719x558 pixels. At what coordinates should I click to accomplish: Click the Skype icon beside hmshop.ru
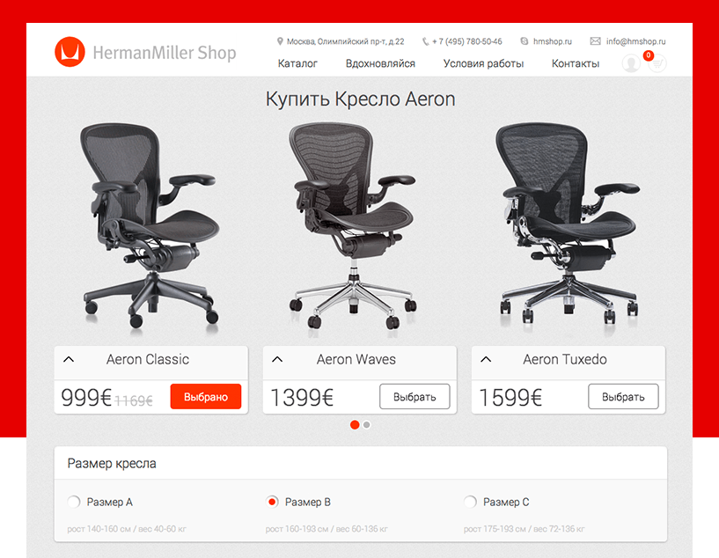point(525,41)
